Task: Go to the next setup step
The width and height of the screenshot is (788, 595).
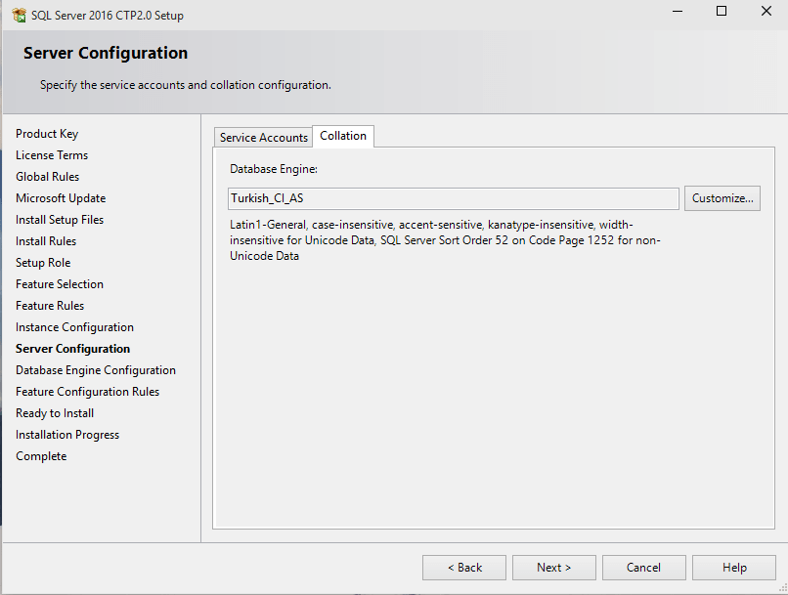Action: [553, 568]
